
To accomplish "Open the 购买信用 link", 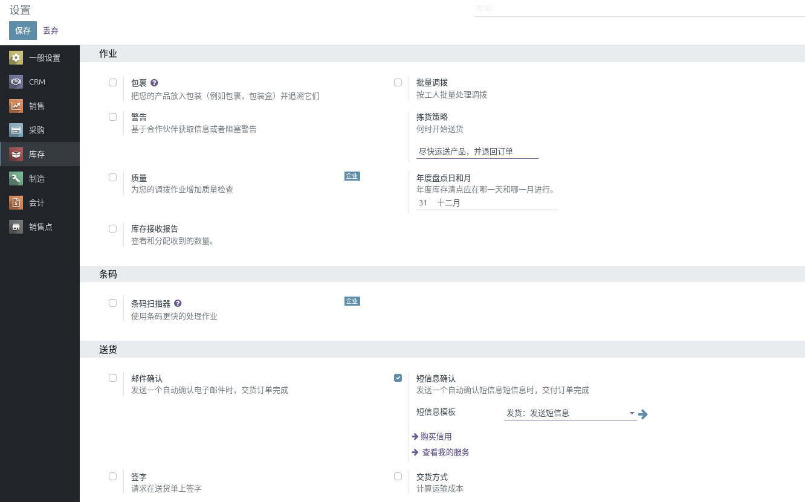I will pos(432,437).
